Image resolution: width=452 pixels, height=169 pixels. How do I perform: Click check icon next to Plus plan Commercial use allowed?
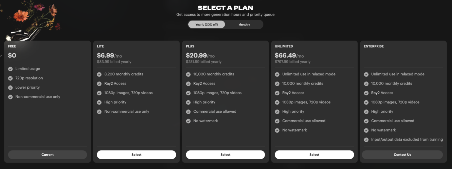coord(188,112)
